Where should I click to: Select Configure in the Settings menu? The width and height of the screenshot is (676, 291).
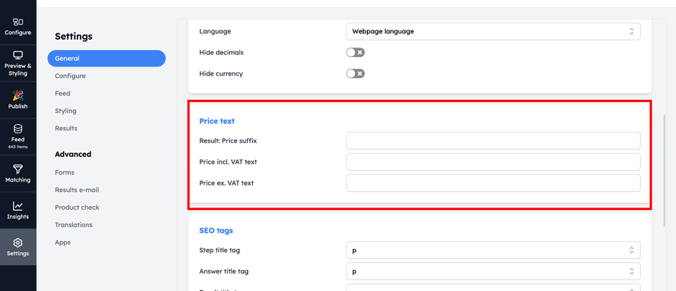(x=70, y=76)
